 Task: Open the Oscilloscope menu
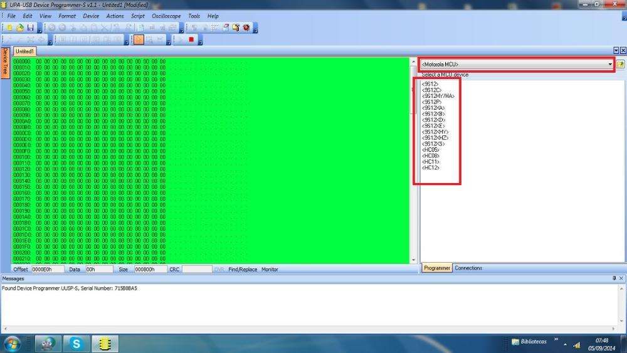click(x=166, y=16)
